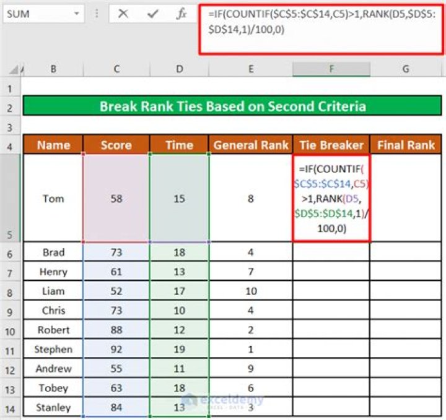Select the General Rank header cell
The width and height of the screenshot is (446, 420).
pos(251,145)
